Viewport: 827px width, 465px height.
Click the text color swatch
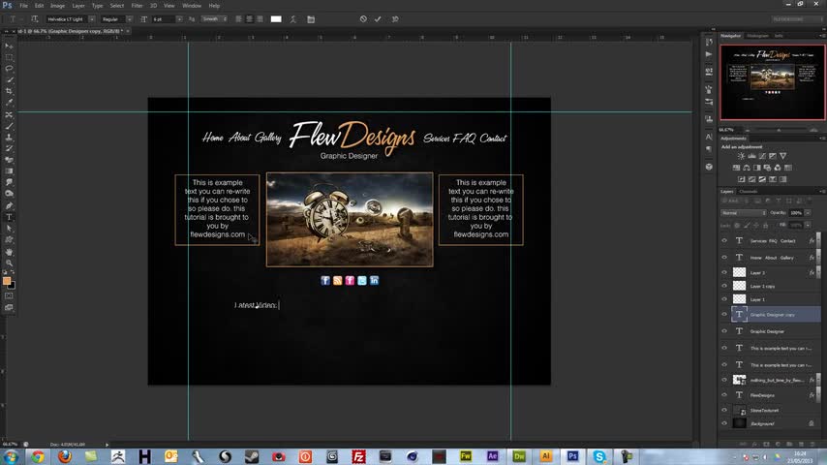pos(276,18)
